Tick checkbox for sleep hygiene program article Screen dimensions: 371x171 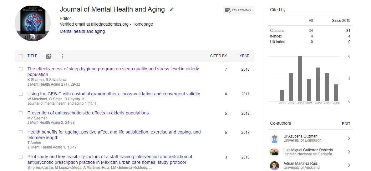point(21,69)
